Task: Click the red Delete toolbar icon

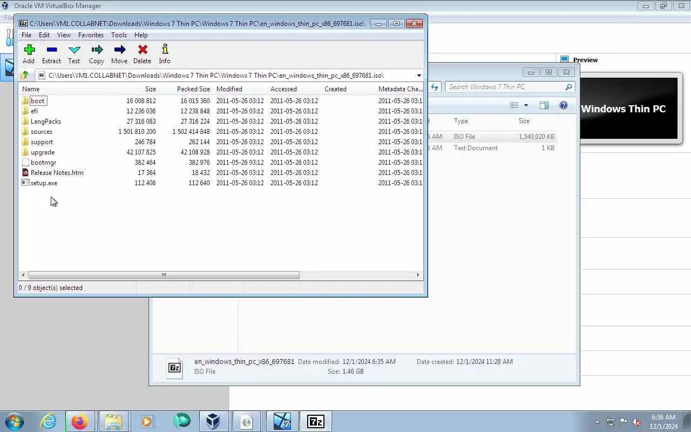Action: tap(143, 54)
